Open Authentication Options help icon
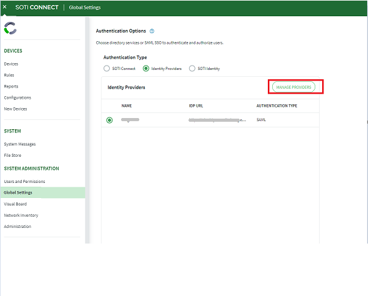369x296 pixels. tap(152, 31)
